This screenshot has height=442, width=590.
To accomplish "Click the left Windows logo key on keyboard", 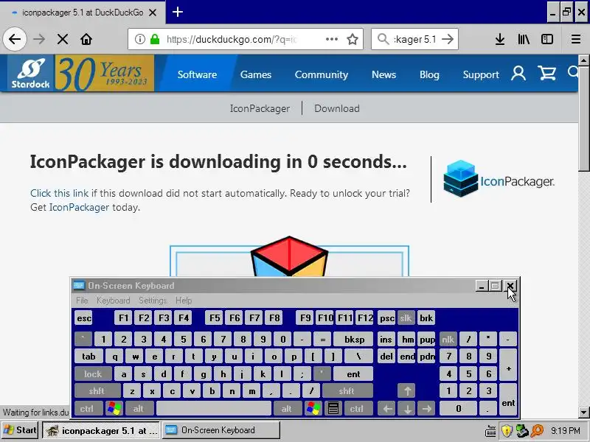I will [114, 408].
